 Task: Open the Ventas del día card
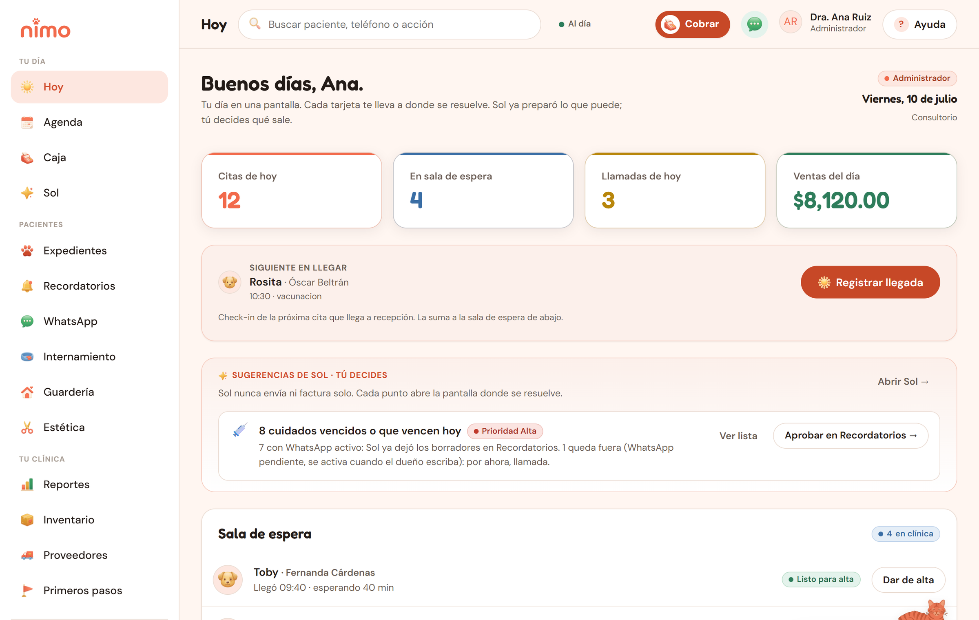(866, 190)
